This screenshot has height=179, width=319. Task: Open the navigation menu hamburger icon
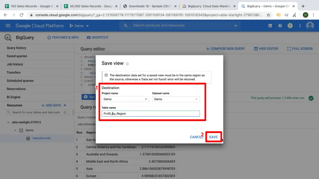click(x=8, y=26)
